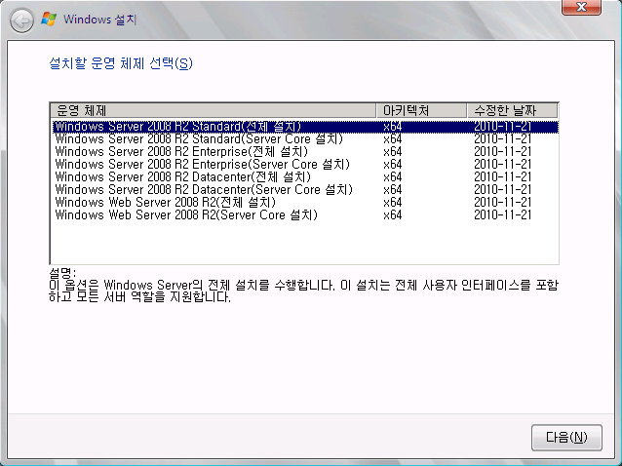Click the 다음(N) button
This screenshot has width=622, height=466.
coord(566,438)
